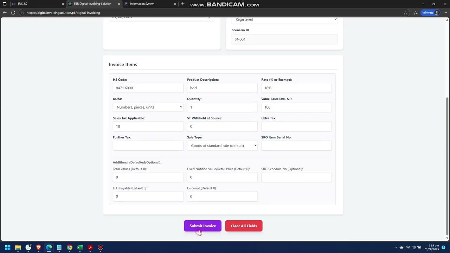Open the Registered type dropdown
Image resolution: width=450 pixels, height=253 pixels.
[x=285, y=20]
